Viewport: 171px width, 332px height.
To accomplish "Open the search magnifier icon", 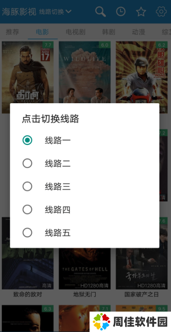I will (101, 12).
